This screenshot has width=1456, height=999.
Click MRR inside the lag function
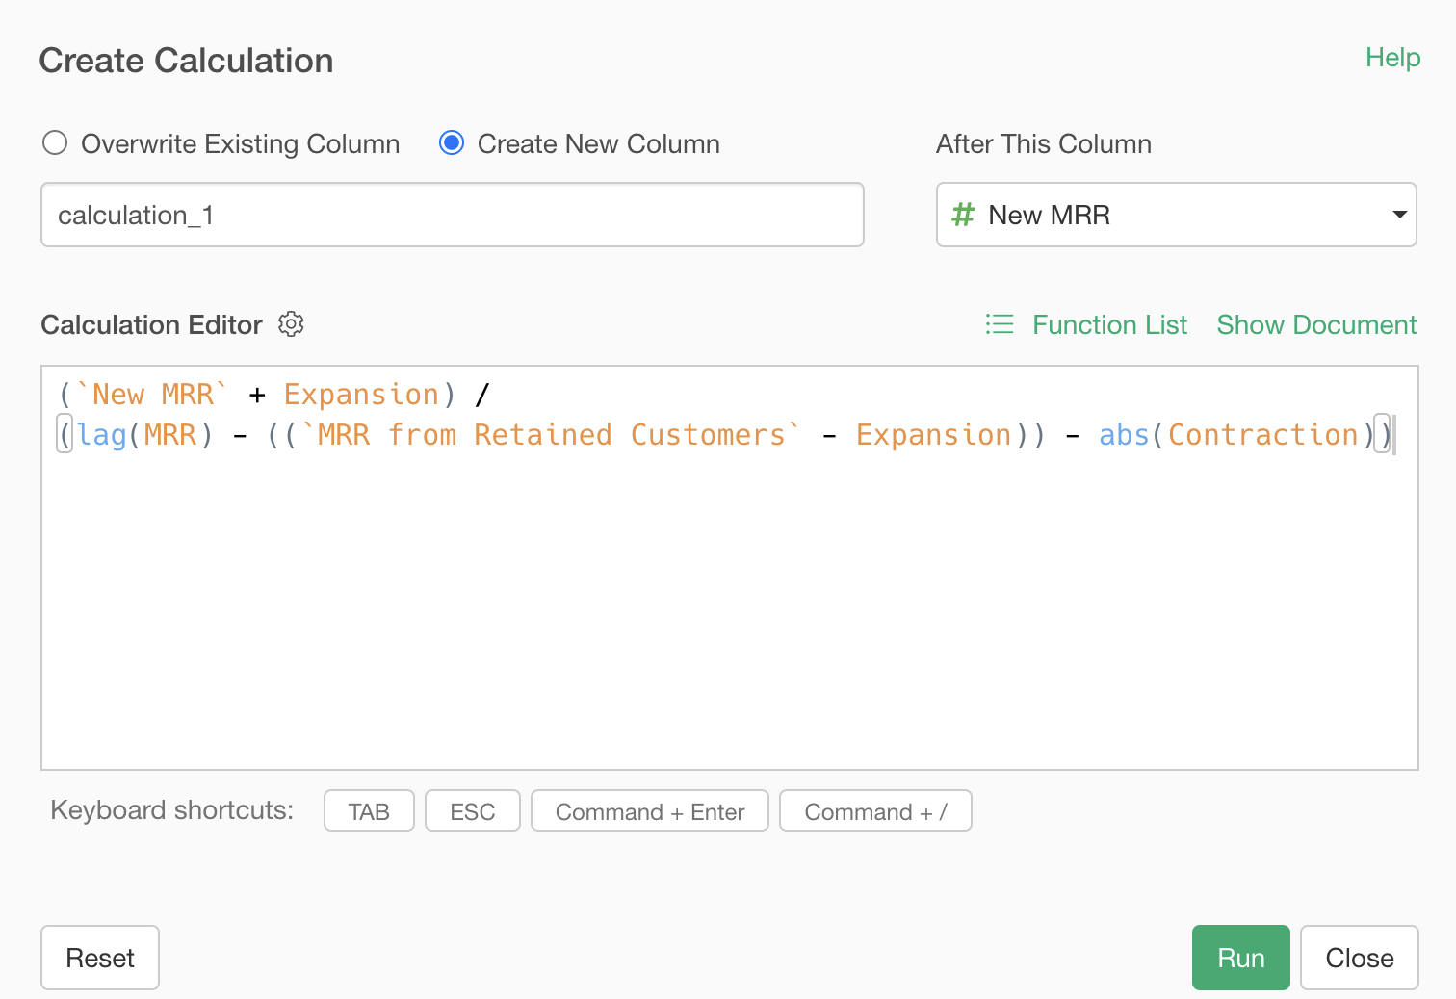[170, 435]
